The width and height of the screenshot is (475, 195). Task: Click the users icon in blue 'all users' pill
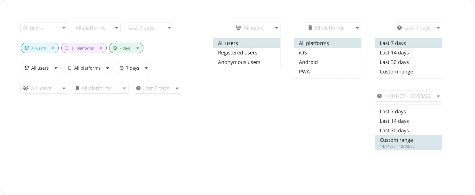click(26, 48)
